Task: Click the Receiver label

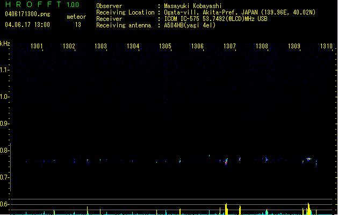Action: coord(109,19)
